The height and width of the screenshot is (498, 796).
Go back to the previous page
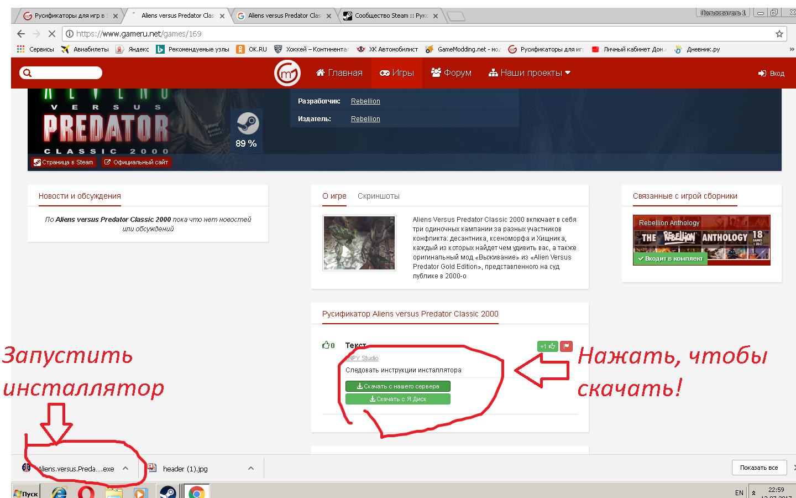(x=21, y=34)
